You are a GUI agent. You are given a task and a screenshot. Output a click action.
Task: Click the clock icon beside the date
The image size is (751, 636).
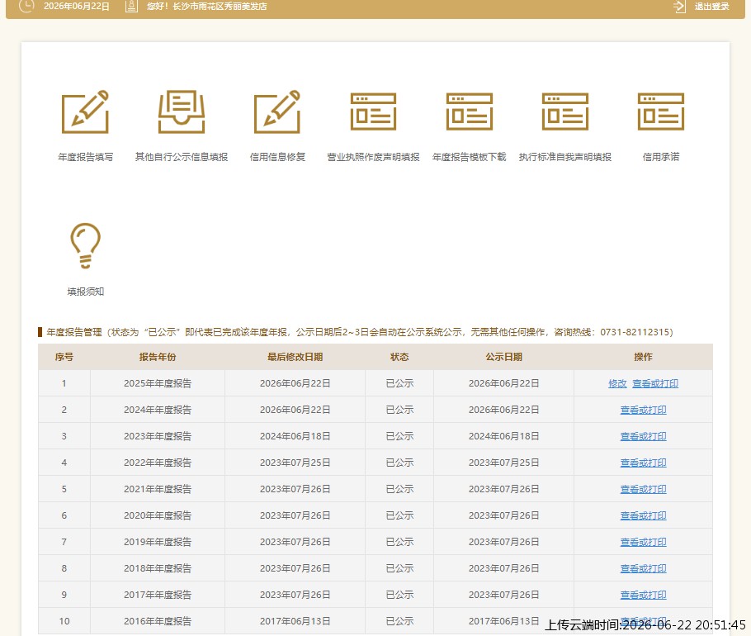point(26,6)
